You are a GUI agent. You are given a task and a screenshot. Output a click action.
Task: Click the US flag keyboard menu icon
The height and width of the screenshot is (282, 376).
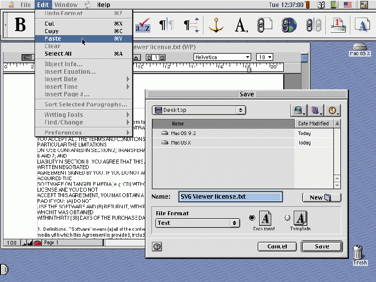(347, 5)
